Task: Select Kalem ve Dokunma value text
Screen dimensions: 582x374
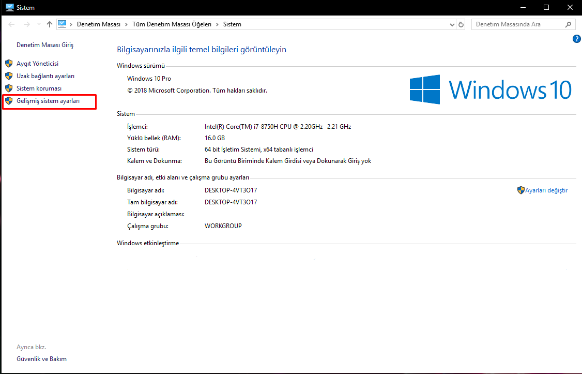Action: point(288,161)
